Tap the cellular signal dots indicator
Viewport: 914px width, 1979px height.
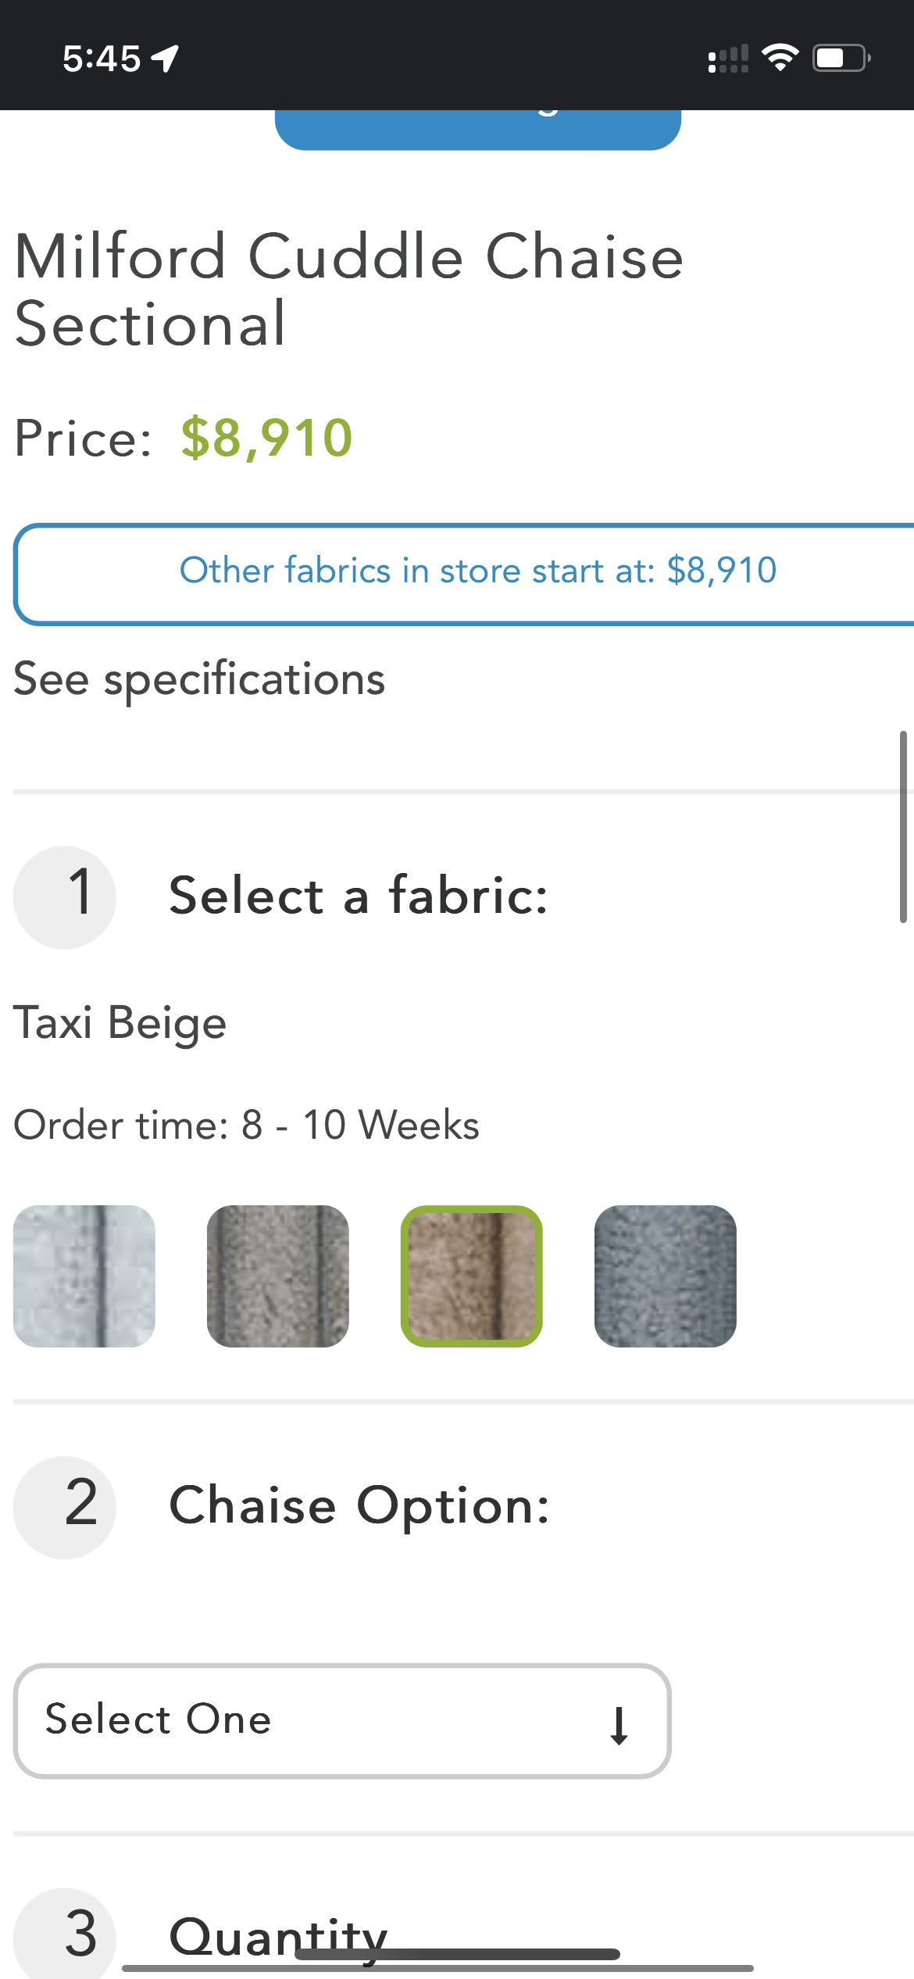728,59
